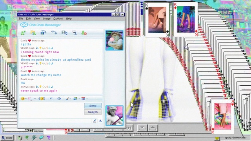
Task: Open the View menu
Action: click(36, 18)
